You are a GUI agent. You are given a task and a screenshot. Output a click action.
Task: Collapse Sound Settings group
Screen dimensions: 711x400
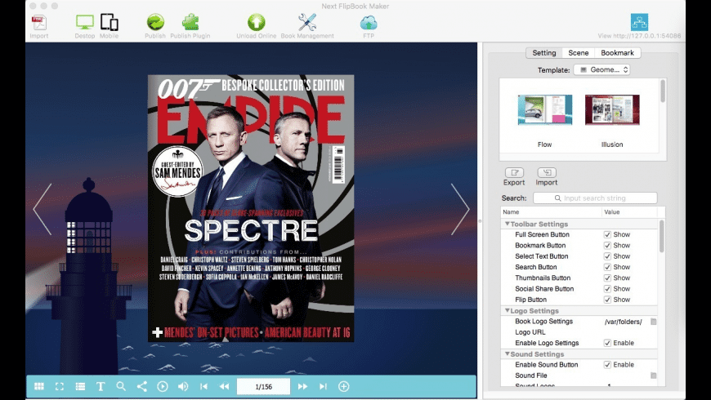click(x=507, y=353)
